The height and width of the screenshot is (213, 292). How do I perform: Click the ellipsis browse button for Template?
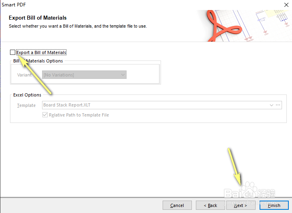(278, 105)
